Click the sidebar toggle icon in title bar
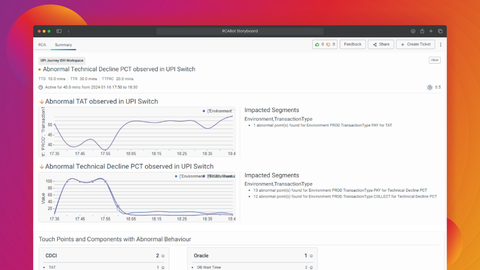This screenshot has height=270, width=480. click(x=59, y=31)
